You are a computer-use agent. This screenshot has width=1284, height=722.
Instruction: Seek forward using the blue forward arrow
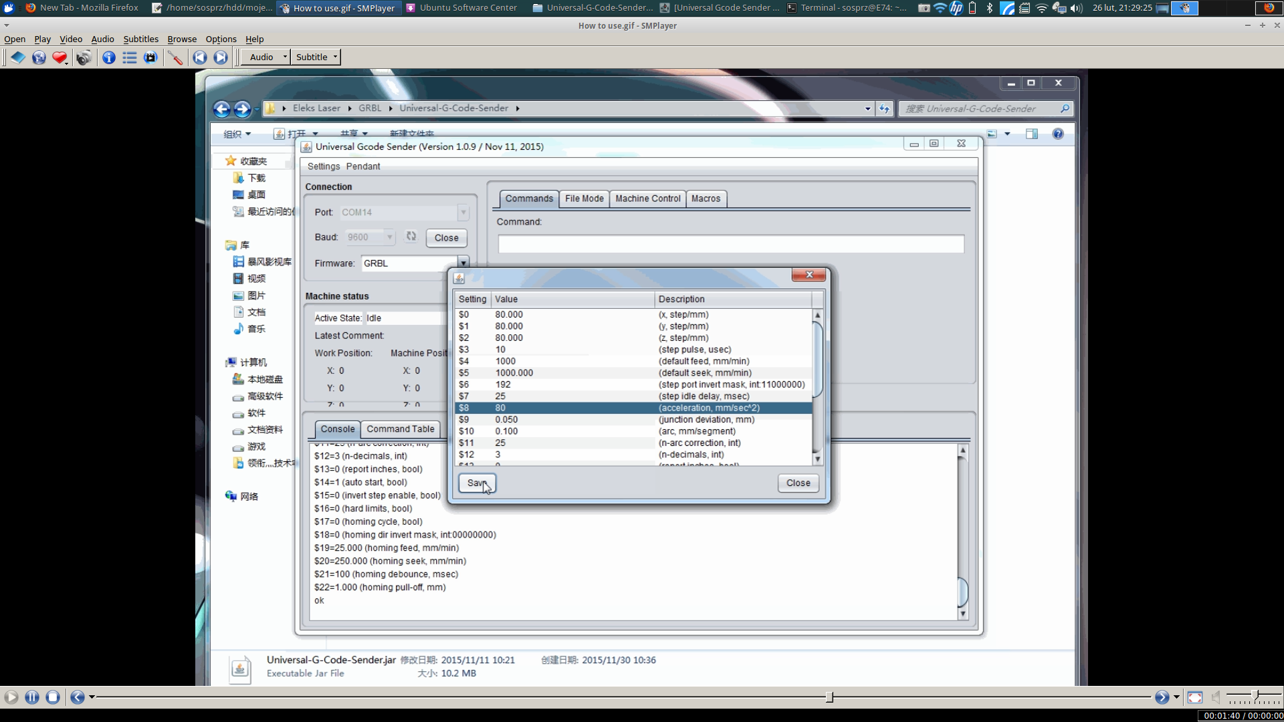tap(1162, 697)
